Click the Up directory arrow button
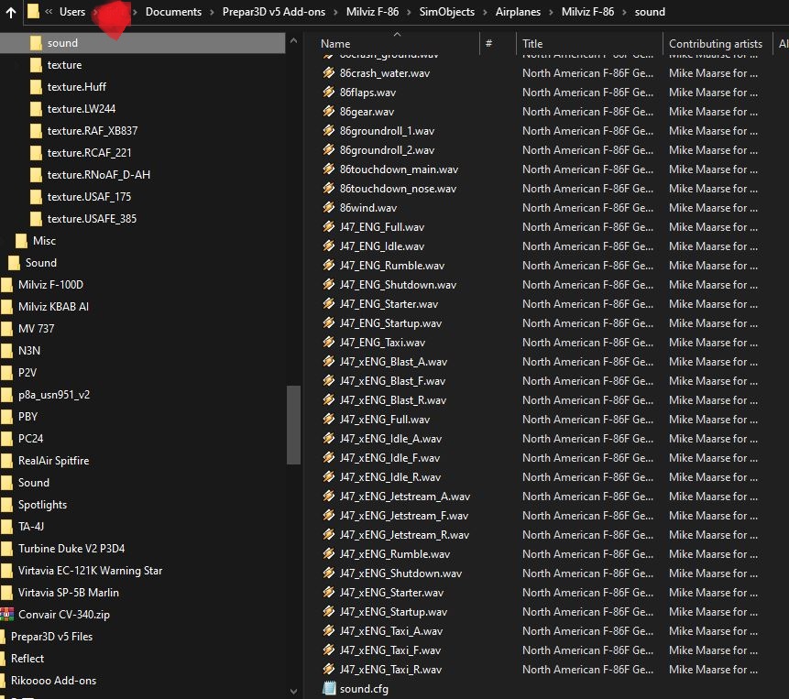Image resolution: width=789 pixels, height=699 pixels. [x=11, y=12]
